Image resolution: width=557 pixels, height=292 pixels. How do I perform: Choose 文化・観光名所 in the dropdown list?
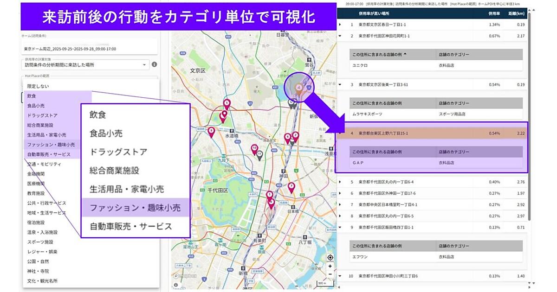42,281
